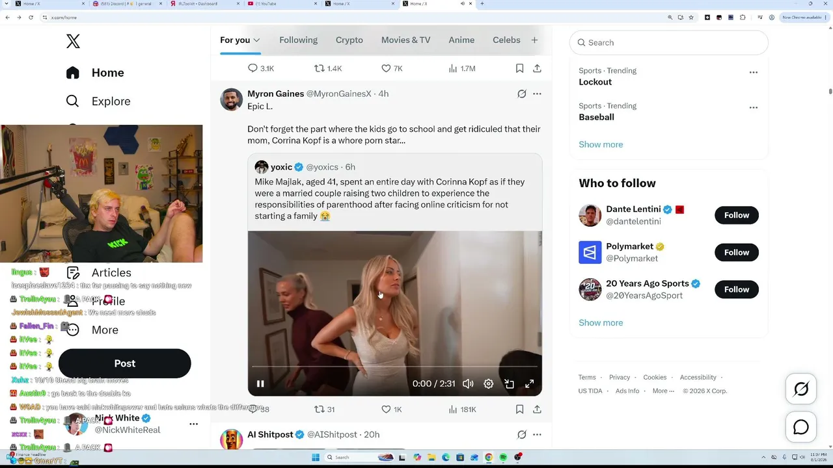Expand the video to fullscreen
The height and width of the screenshot is (468, 833).
(x=530, y=383)
